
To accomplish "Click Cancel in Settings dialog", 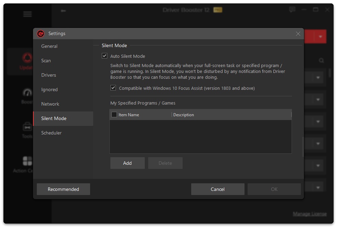I will [x=218, y=189].
